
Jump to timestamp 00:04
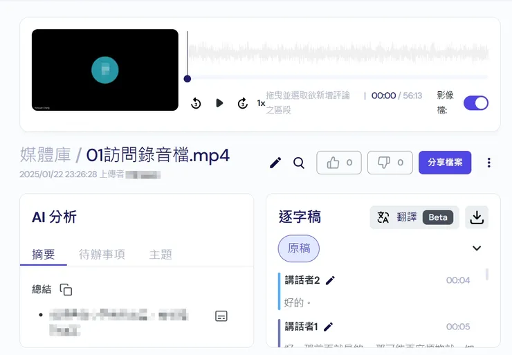(458, 280)
